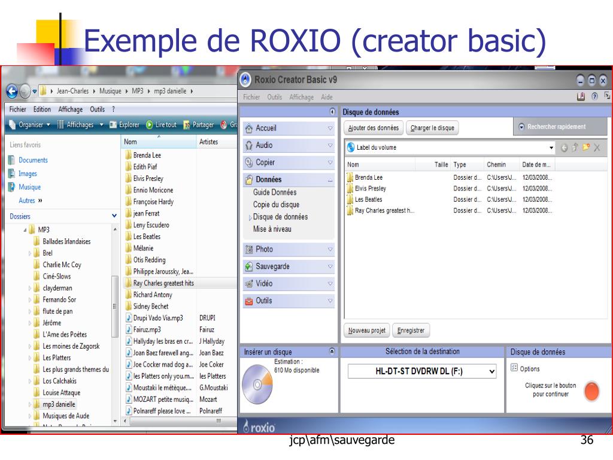Viewport: 613px width, 460px height.
Task: Expand the Audio section in Roxio
Action: 330,146
